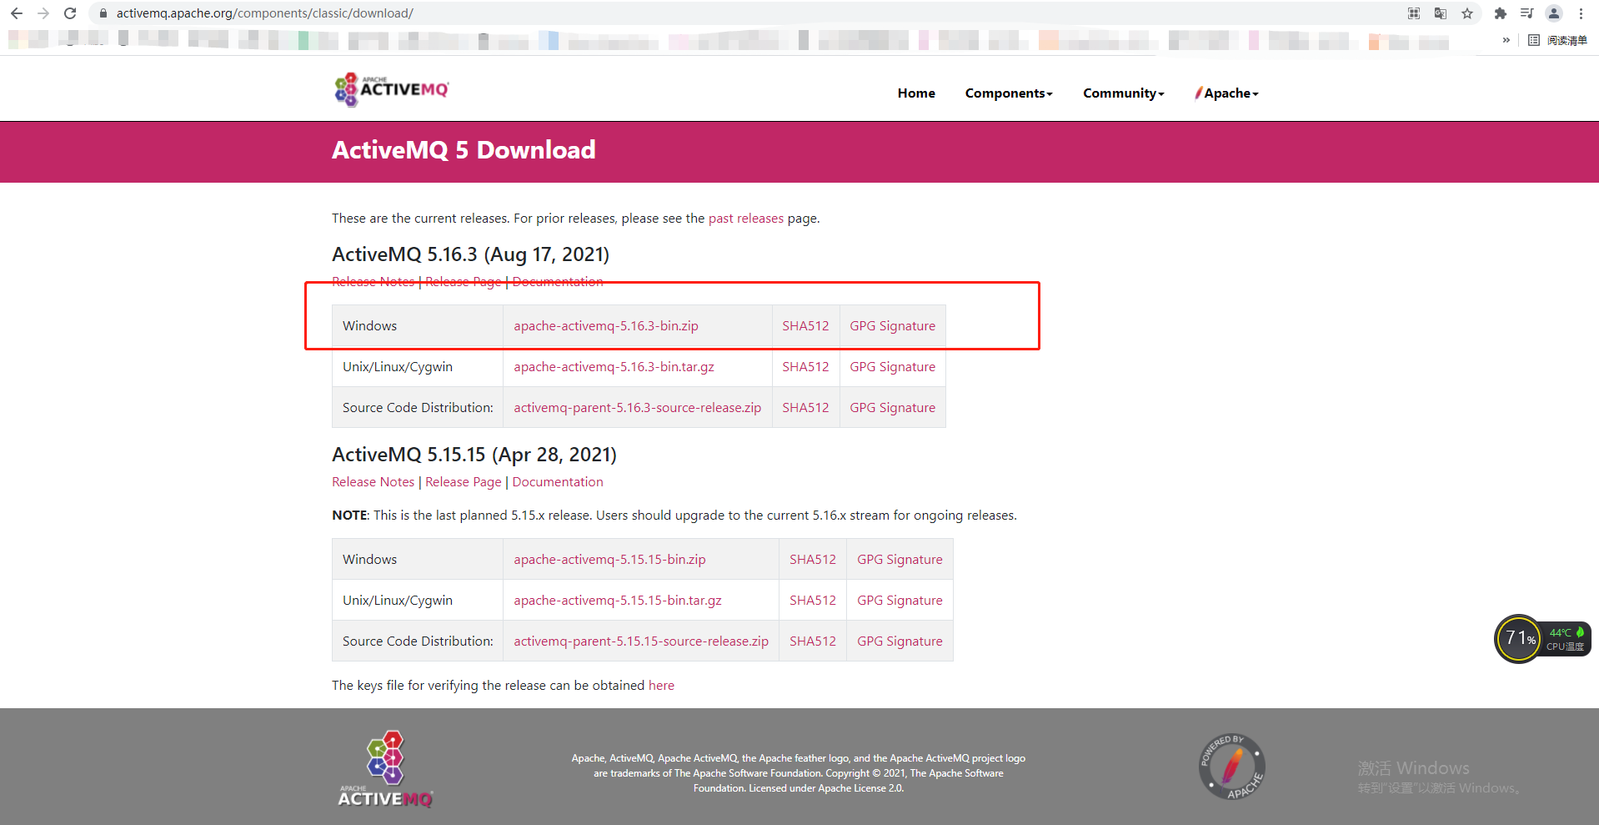Open 5.16.3 Documentation link
This screenshot has height=825, width=1599.
click(558, 282)
